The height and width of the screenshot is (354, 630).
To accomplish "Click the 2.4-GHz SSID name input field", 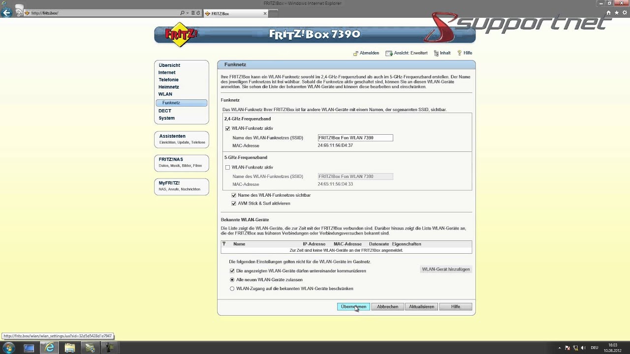I will point(355,138).
